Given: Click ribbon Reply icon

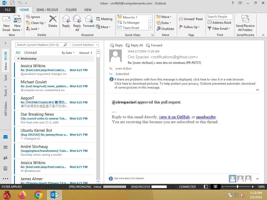Looking at the screenshot, I should [66, 21].
